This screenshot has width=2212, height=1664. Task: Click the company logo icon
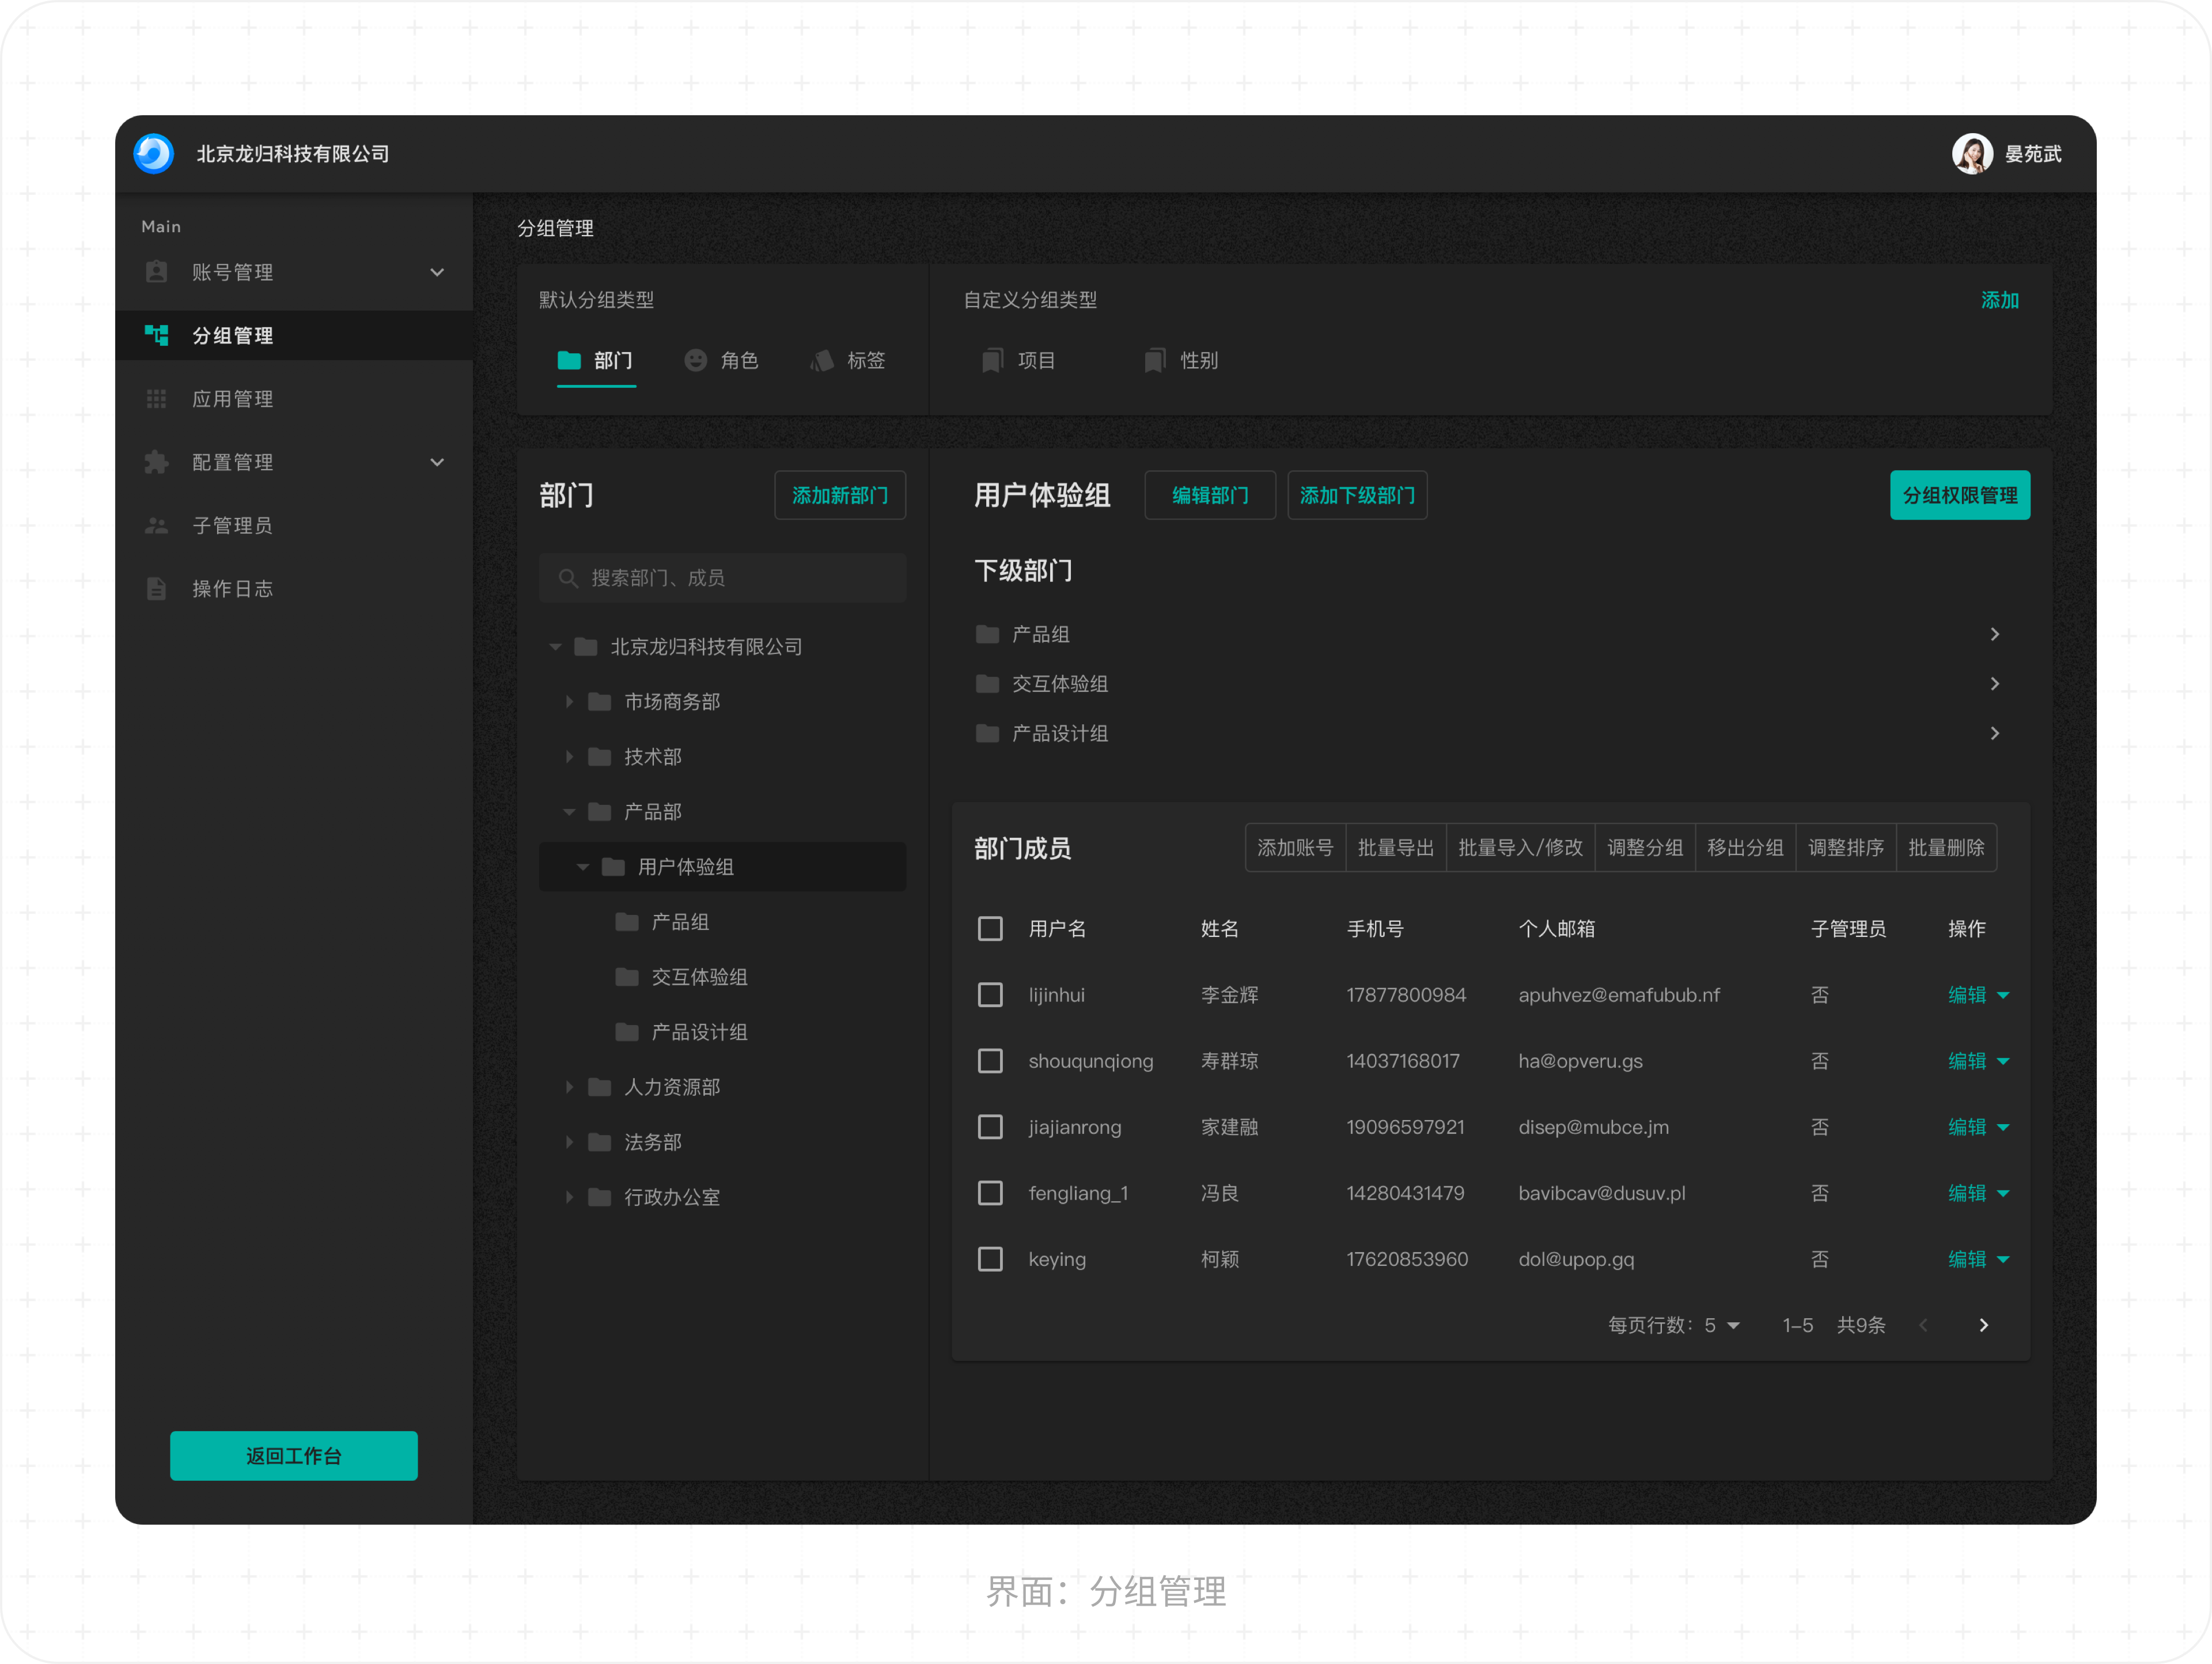[x=154, y=154]
